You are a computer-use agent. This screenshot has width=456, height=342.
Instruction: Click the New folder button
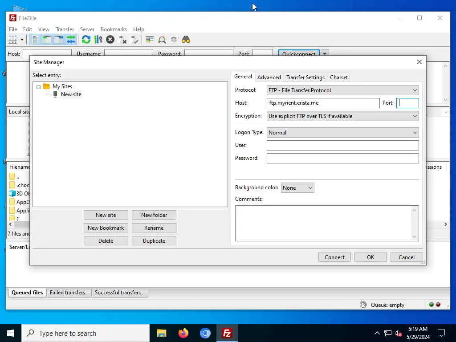point(154,215)
